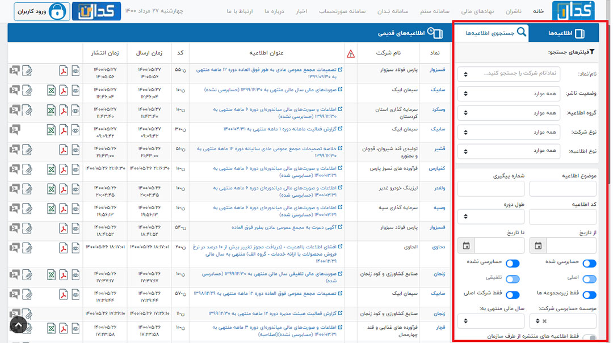Viewport: 613px width, 343px height.
Task: Open symbol link دحاوی
Action: 438,247
